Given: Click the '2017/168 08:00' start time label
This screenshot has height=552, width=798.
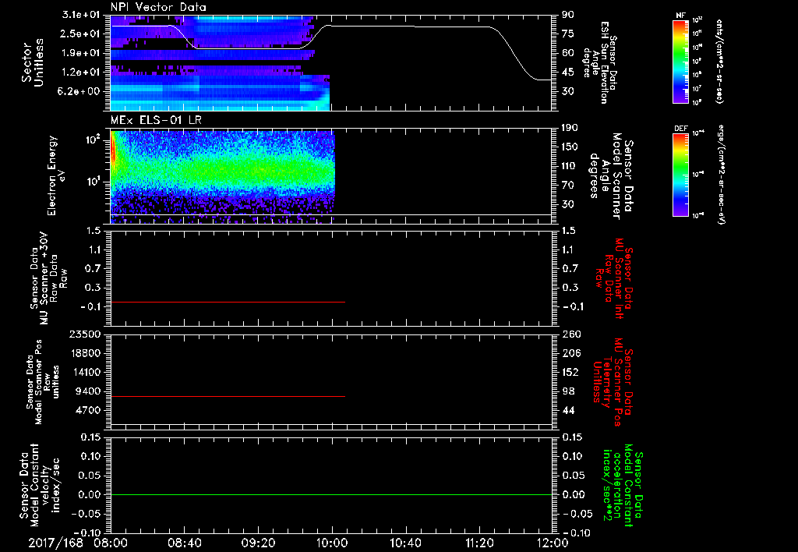Looking at the screenshot, I should [x=79, y=543].
